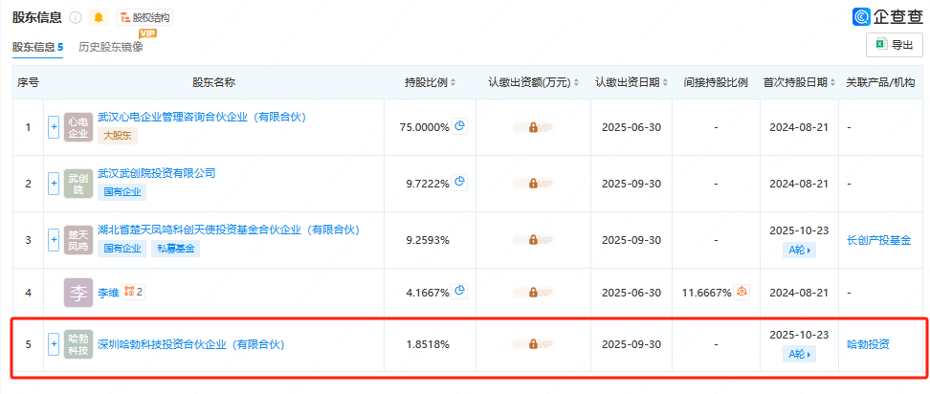Expand row of 深圳哈勃科技投资合伙企业
The height and width of the screenshot is (394, 930).
54,343
